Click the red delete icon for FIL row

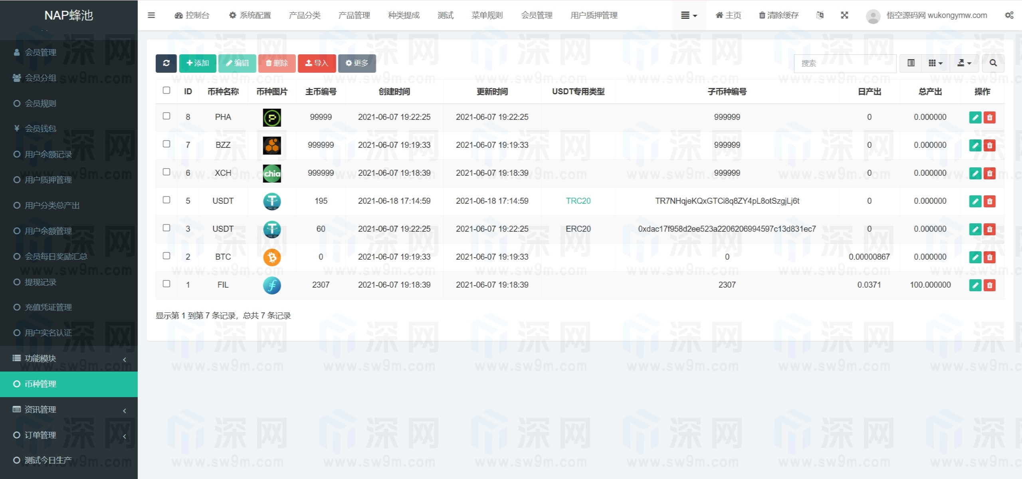[990, 285]
